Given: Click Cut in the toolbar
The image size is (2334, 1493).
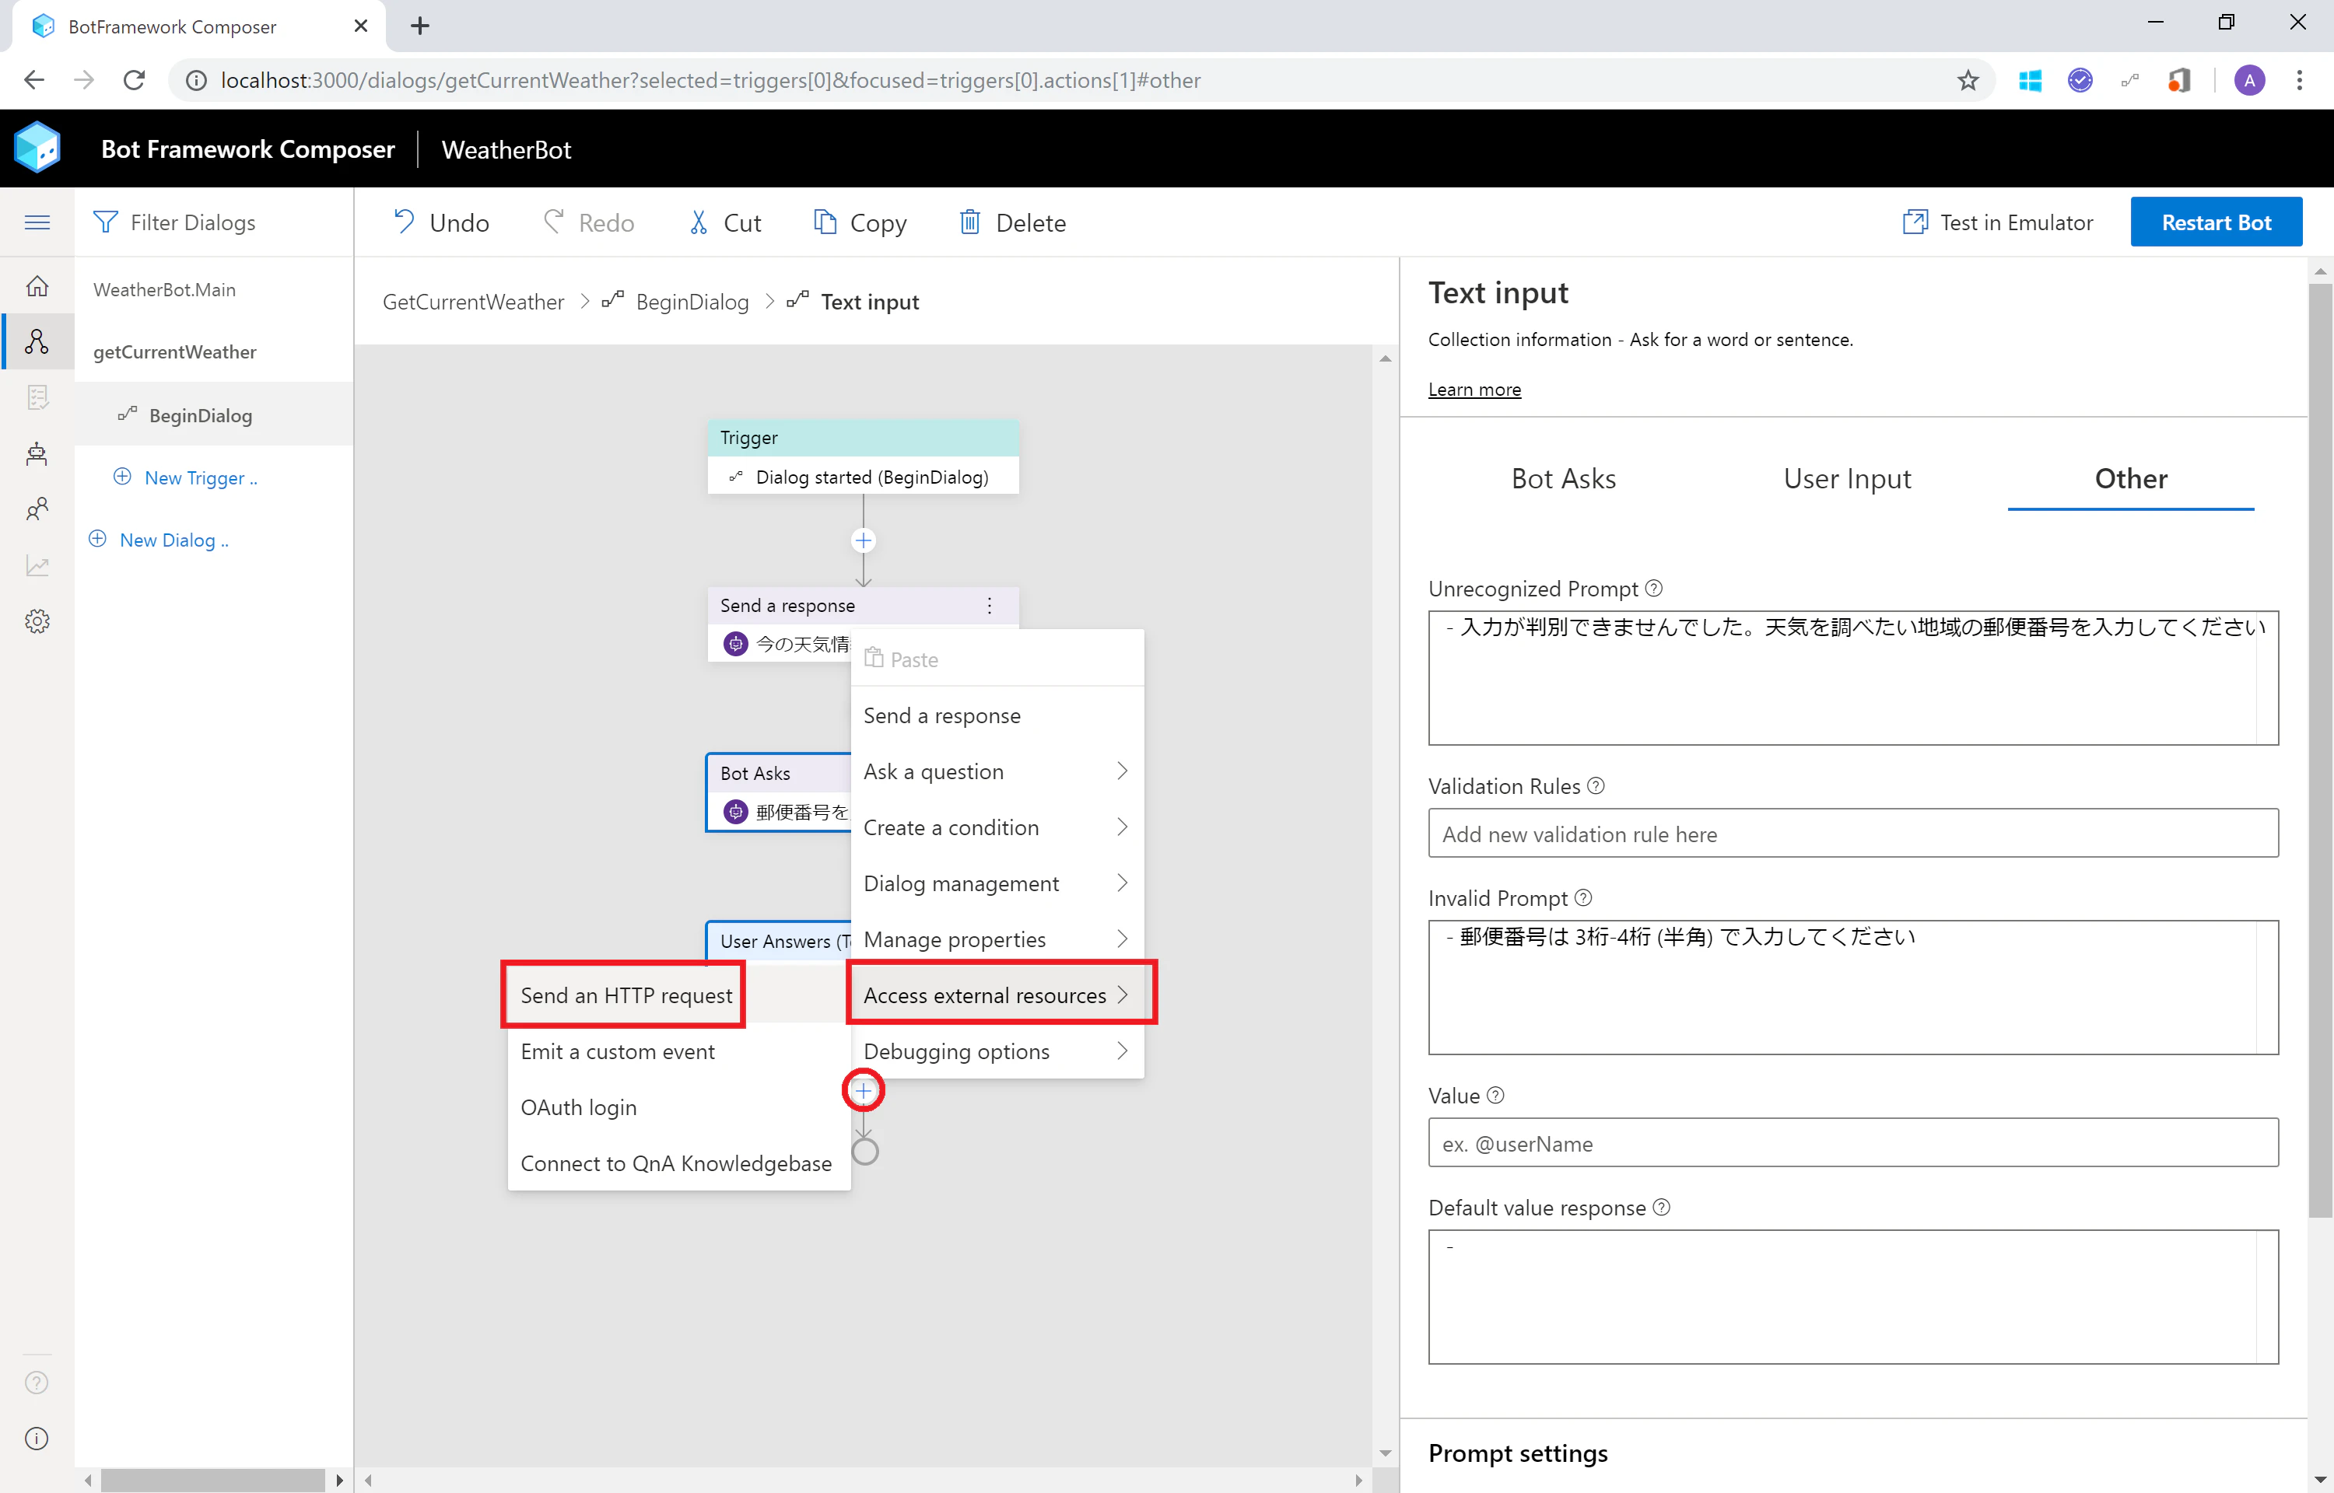Looking at the screenshot, I should pyautogui.click(x=725, y=223).
